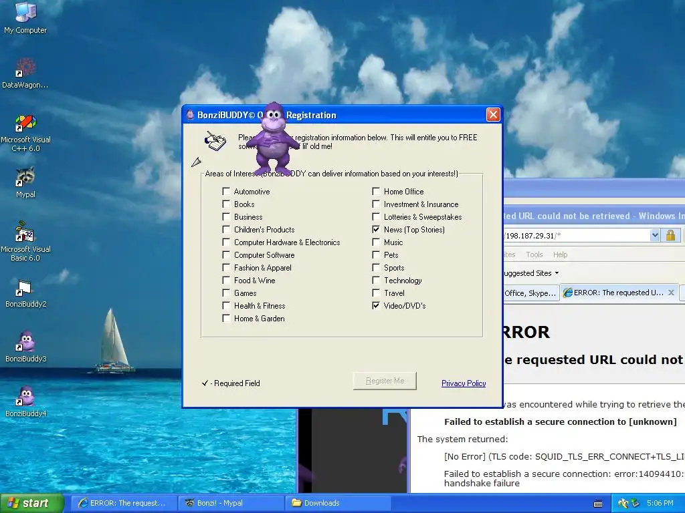Click the taskbar clock showing 5:06 PM
Image resolution: width=685 pixels, height=513 pixels.
[660, 503]
